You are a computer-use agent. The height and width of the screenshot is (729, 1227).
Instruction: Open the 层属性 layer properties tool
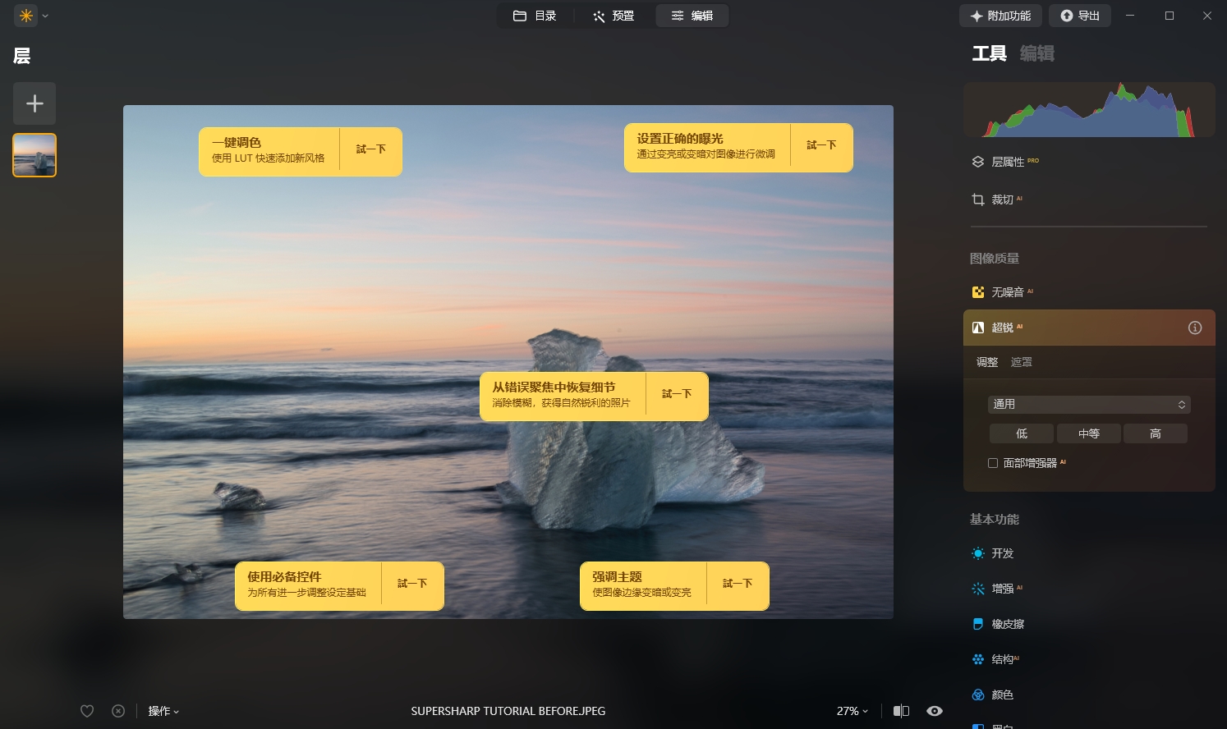tap(1005, 162)
